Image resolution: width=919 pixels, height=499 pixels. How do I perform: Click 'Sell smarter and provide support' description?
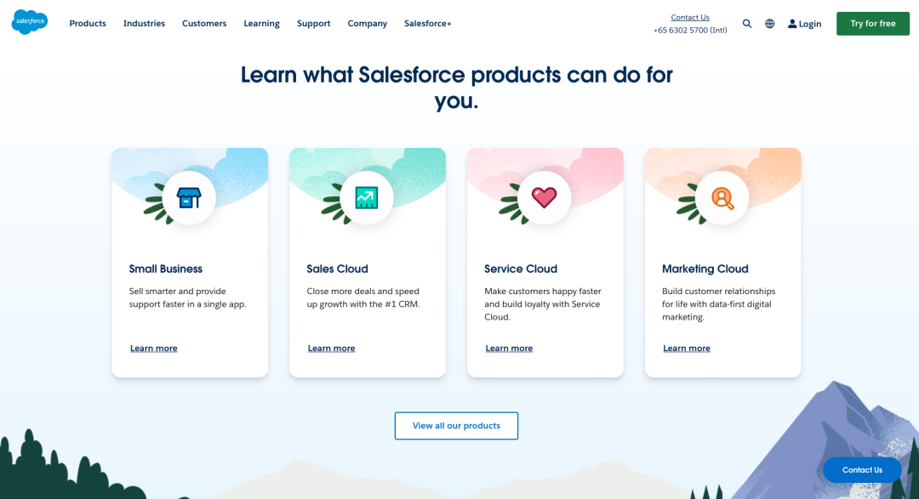[x=187, y=298]
